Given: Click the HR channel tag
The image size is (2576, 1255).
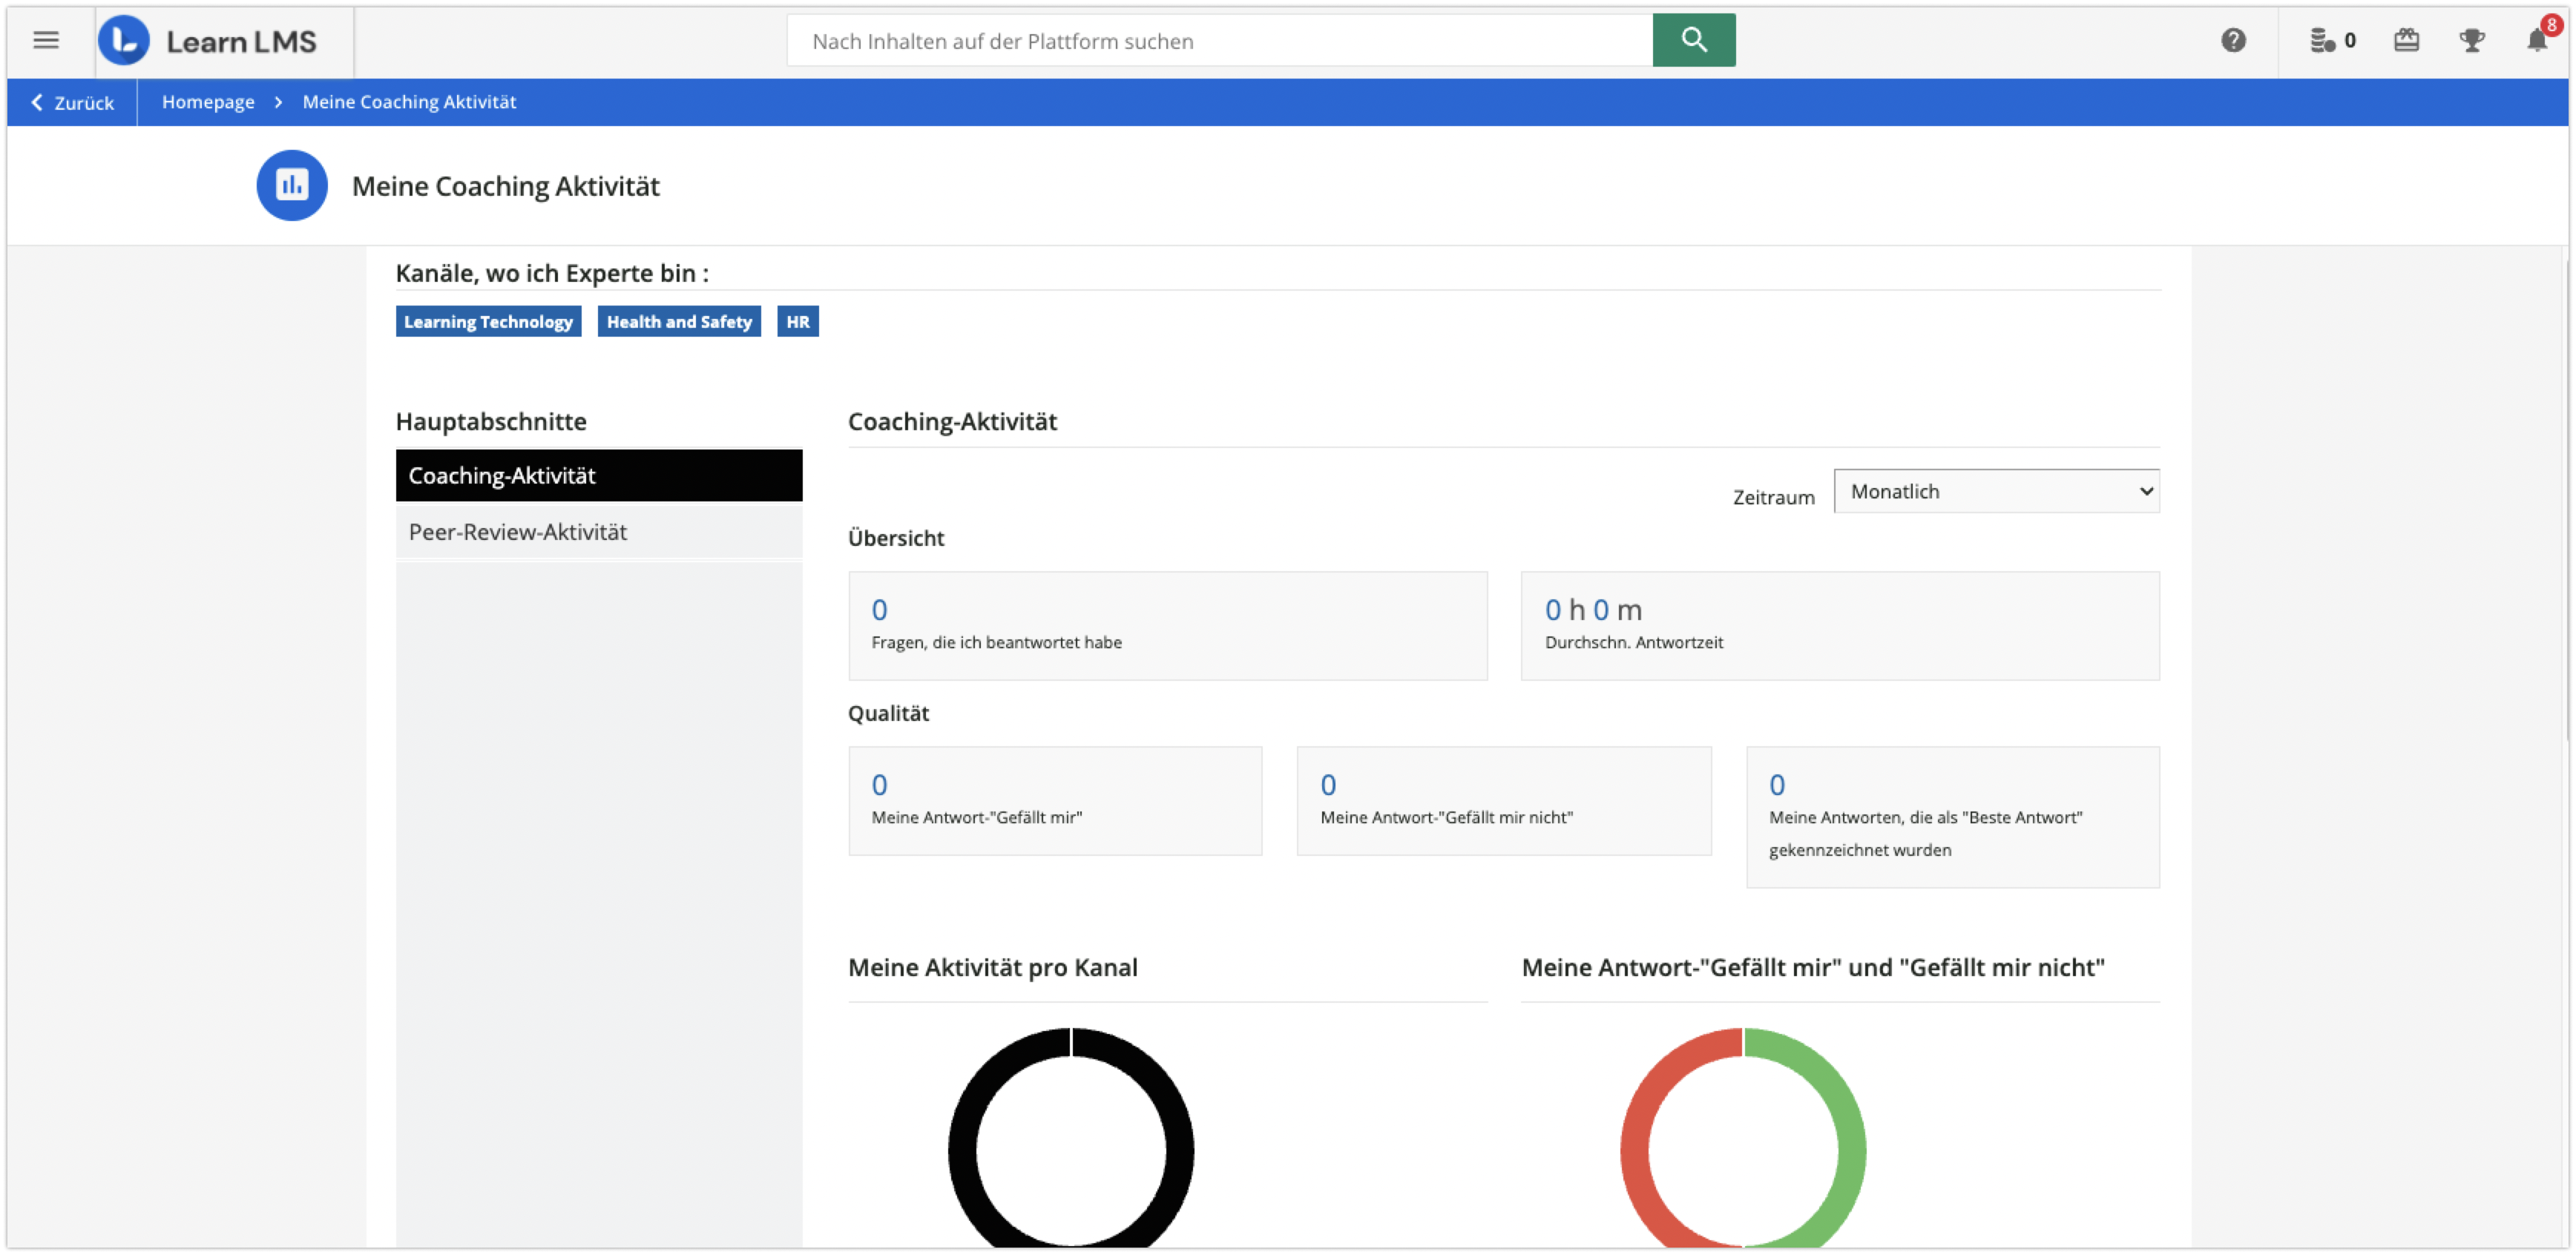Looking at the screenshot, I should (797, 322).
